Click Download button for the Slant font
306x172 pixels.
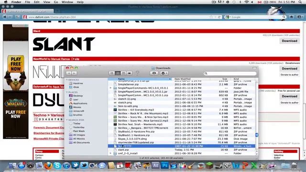pyautogui.click(x=289, y=41)
